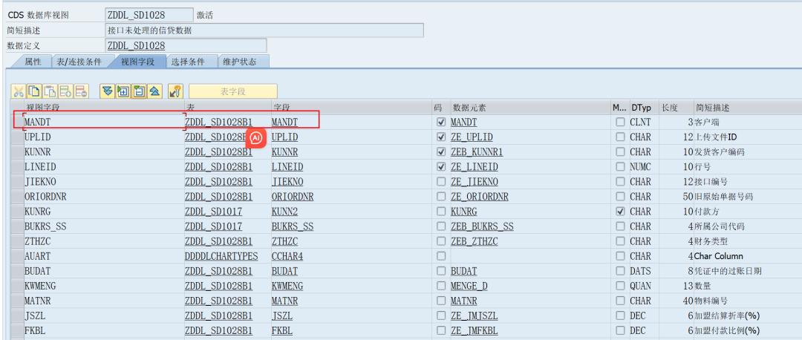802x340 pixels.
Task: Select row selector for ZTHZC row
Action: coord(17,241)
